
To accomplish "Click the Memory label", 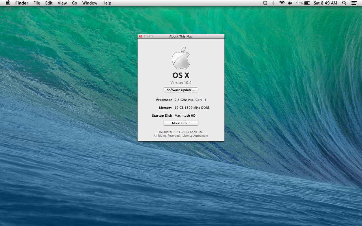I will coord(166,108).
